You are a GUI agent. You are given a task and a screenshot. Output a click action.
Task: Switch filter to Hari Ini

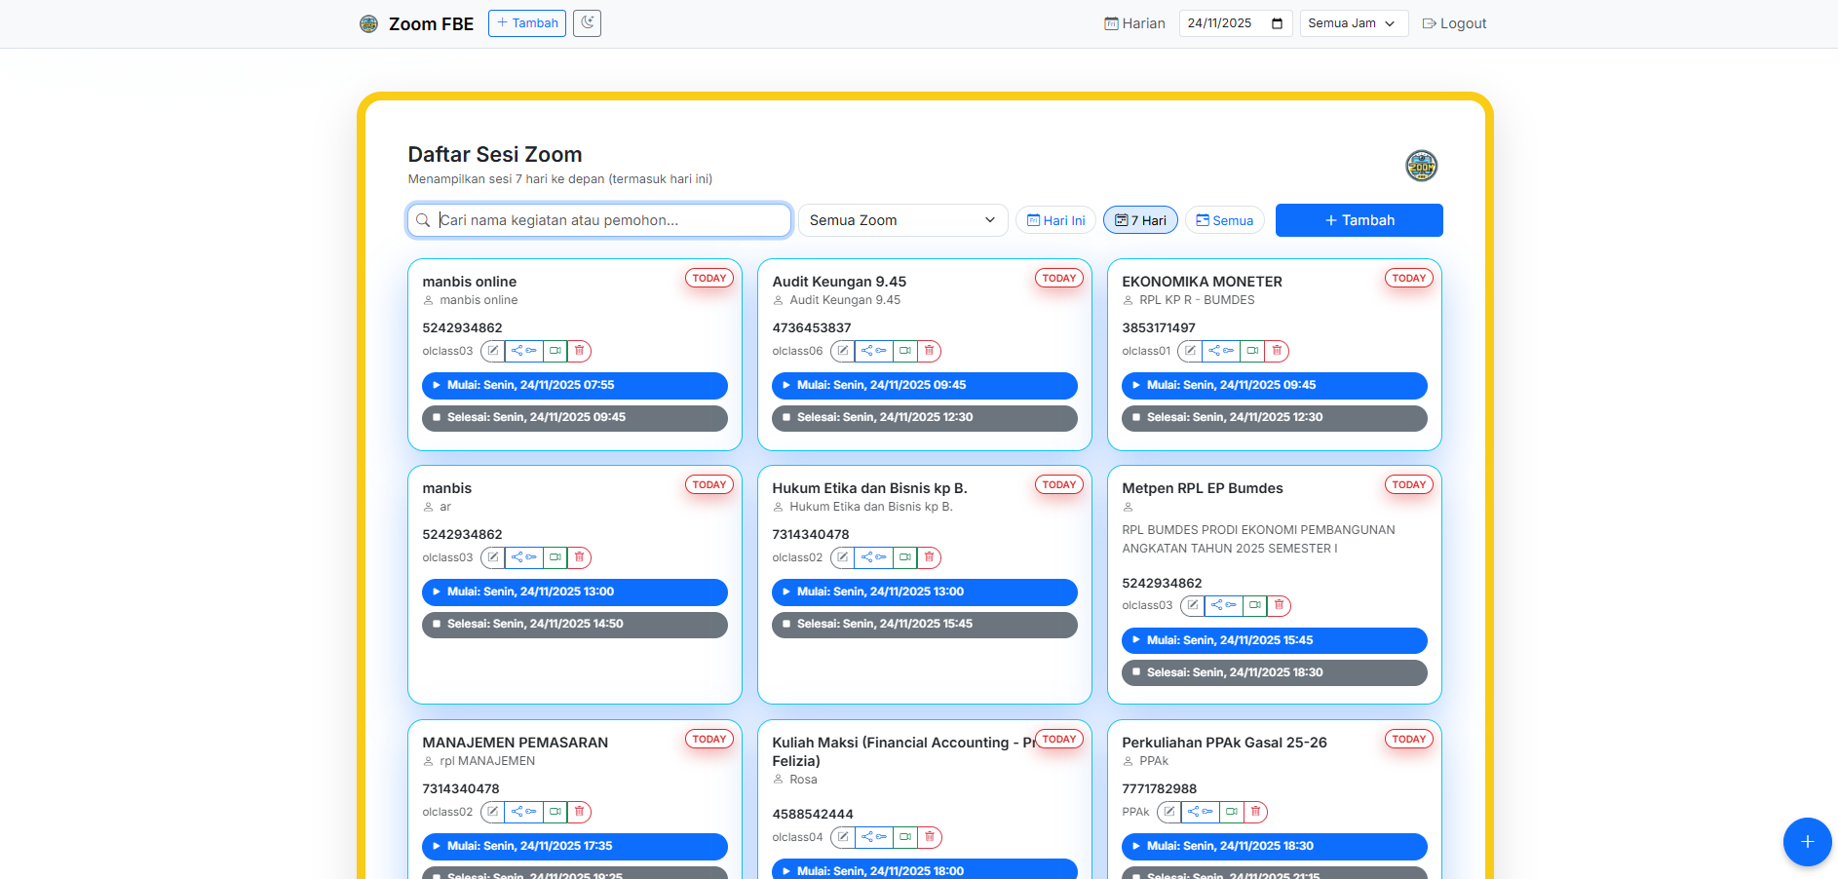point(1055,220)
